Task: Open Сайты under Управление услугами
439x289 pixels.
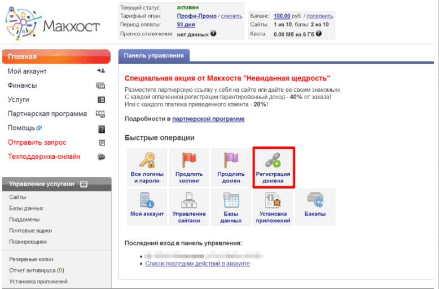Action: pyautogui.click(x=17, y=197)
